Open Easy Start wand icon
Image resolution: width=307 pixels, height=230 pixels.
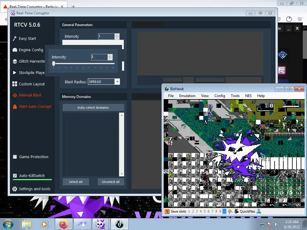14,38
